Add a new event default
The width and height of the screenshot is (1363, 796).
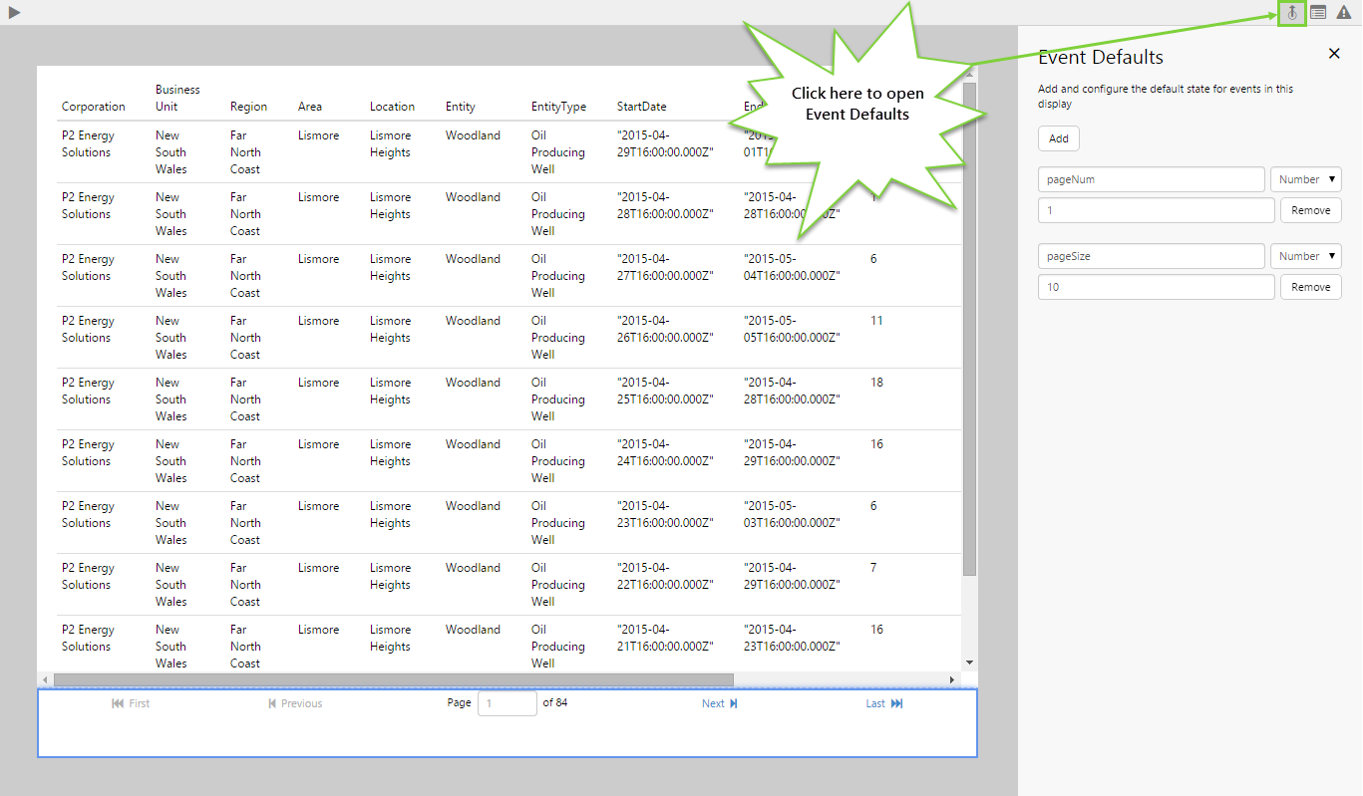[x=1058, y=138]
